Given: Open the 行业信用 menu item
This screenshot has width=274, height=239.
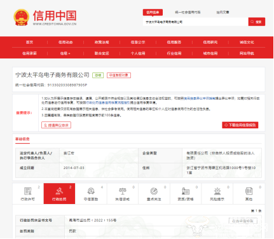Looking at the screenshot, I should click(x=174, y=53).
